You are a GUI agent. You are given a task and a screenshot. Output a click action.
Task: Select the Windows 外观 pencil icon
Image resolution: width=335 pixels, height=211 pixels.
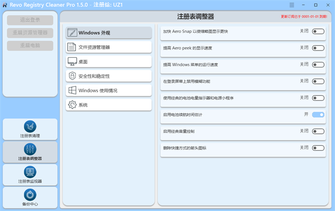pyautogui.click(x=72, y=33)
